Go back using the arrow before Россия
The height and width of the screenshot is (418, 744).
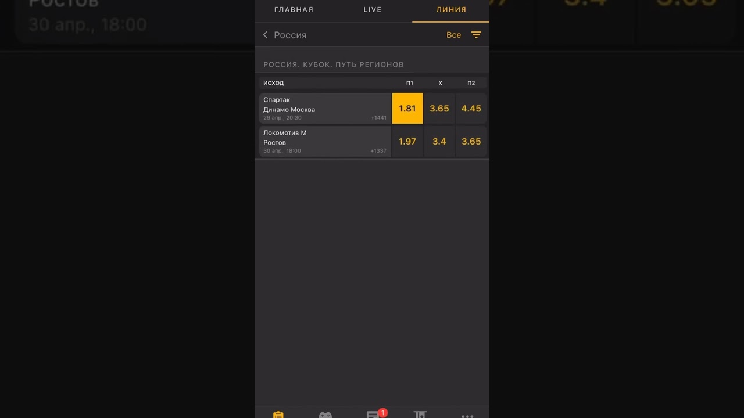(266, 35)
